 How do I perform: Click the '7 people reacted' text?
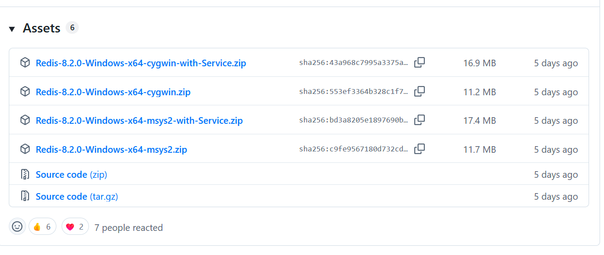click(129, 227)
